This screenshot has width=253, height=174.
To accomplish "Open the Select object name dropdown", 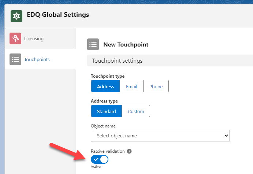I will [x=160, y=136].
